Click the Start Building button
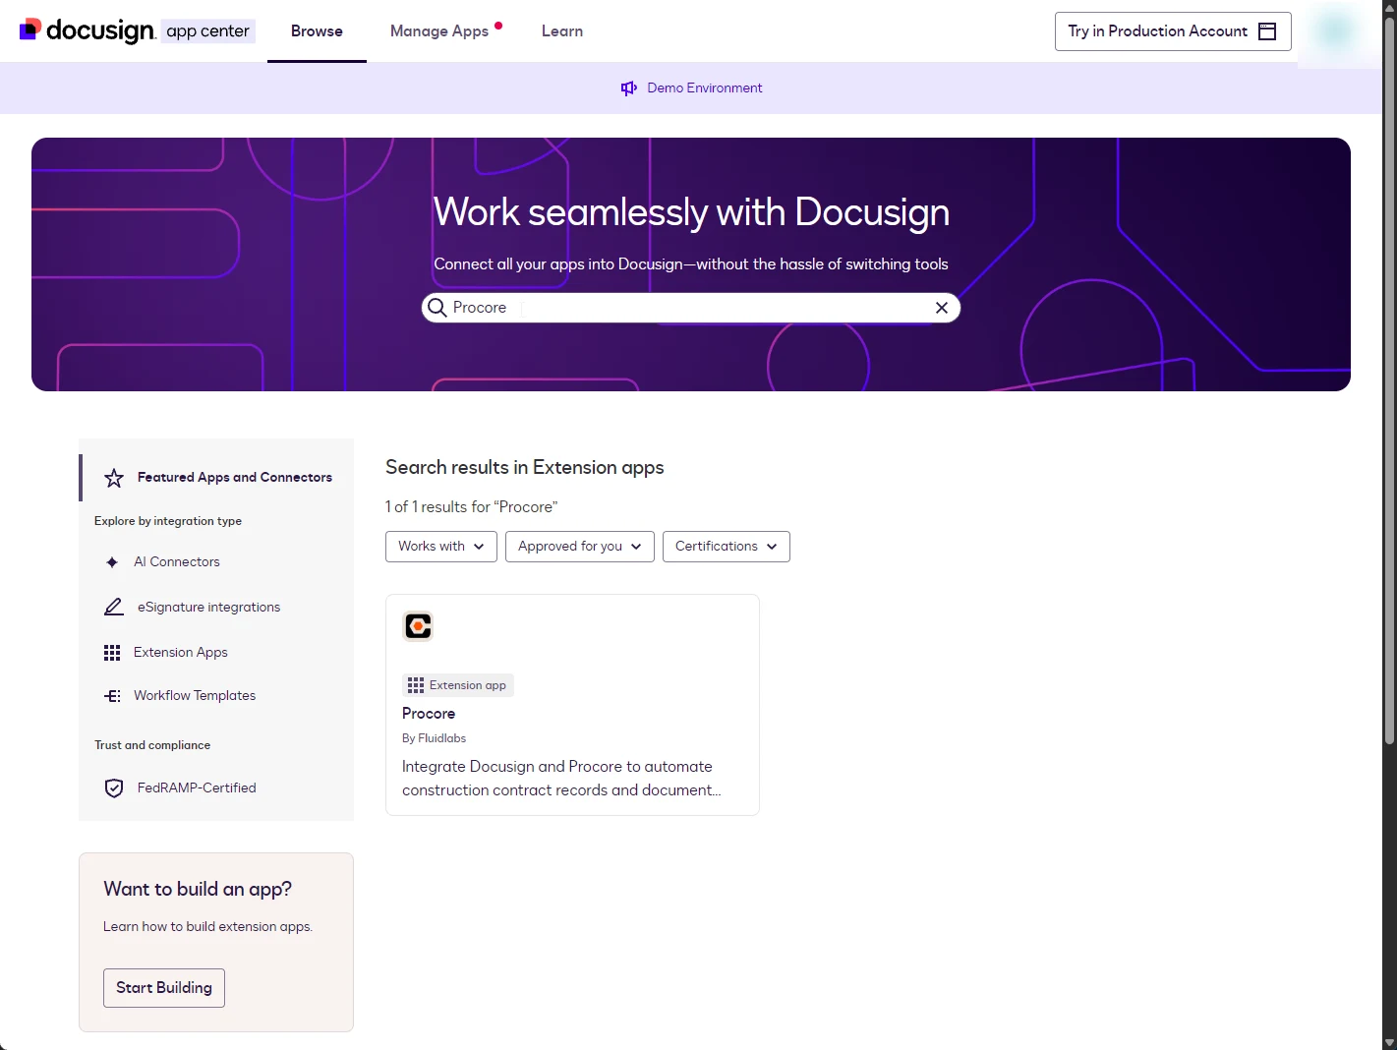 [164, 988]
